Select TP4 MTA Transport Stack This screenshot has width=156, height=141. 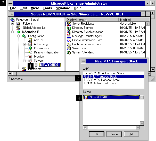pos(113,83)
